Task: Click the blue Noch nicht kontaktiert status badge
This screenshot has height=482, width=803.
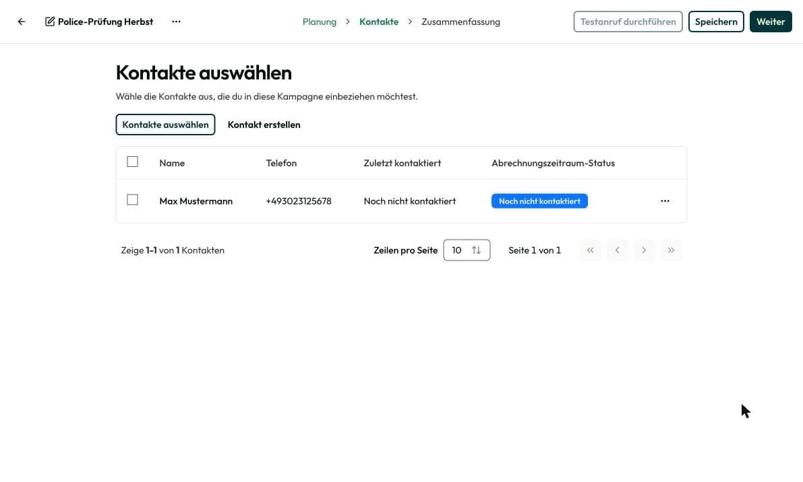Action: pos(539,201)
